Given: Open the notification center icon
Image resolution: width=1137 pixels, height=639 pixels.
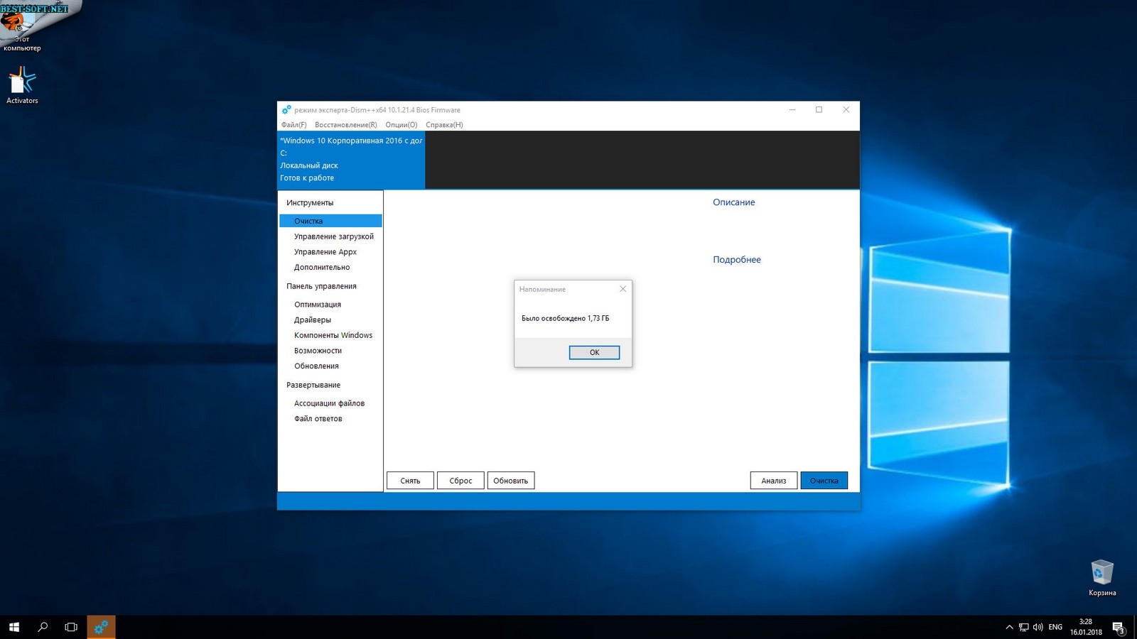Looking at the screenshot, I should coord(1118,627).
